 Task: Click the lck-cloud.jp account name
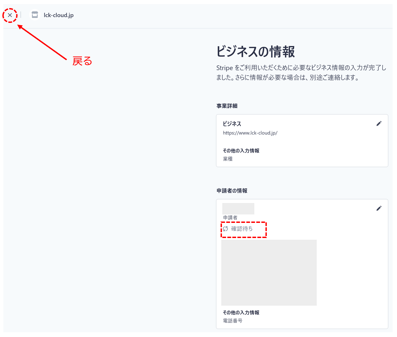(x=58, y=15)
